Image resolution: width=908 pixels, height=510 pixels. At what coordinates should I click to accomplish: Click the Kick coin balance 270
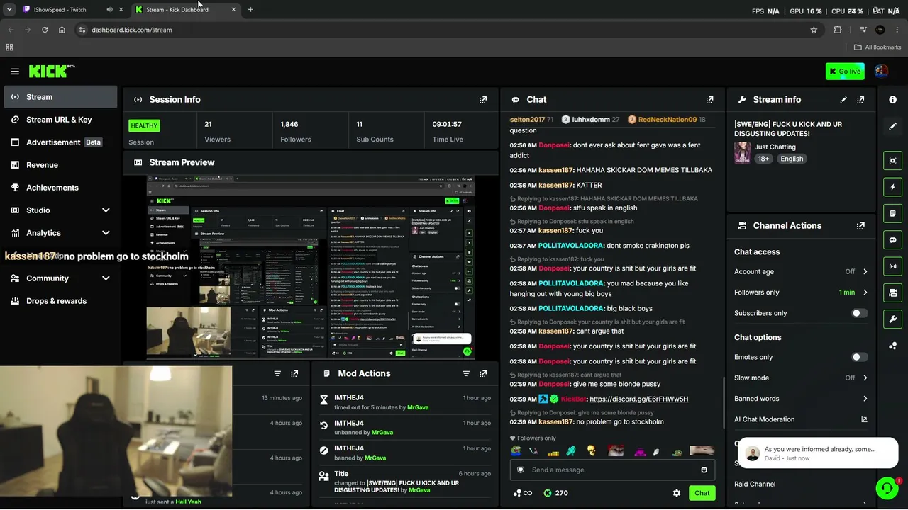tap(555, 493)
